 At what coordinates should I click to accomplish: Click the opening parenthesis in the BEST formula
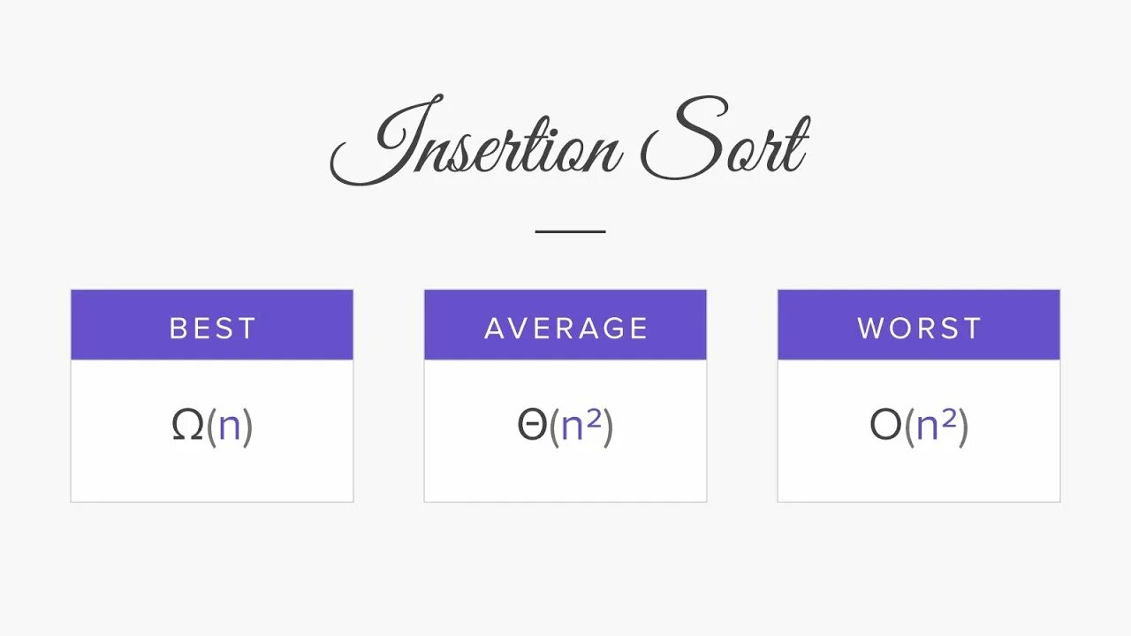pos(211,428)
